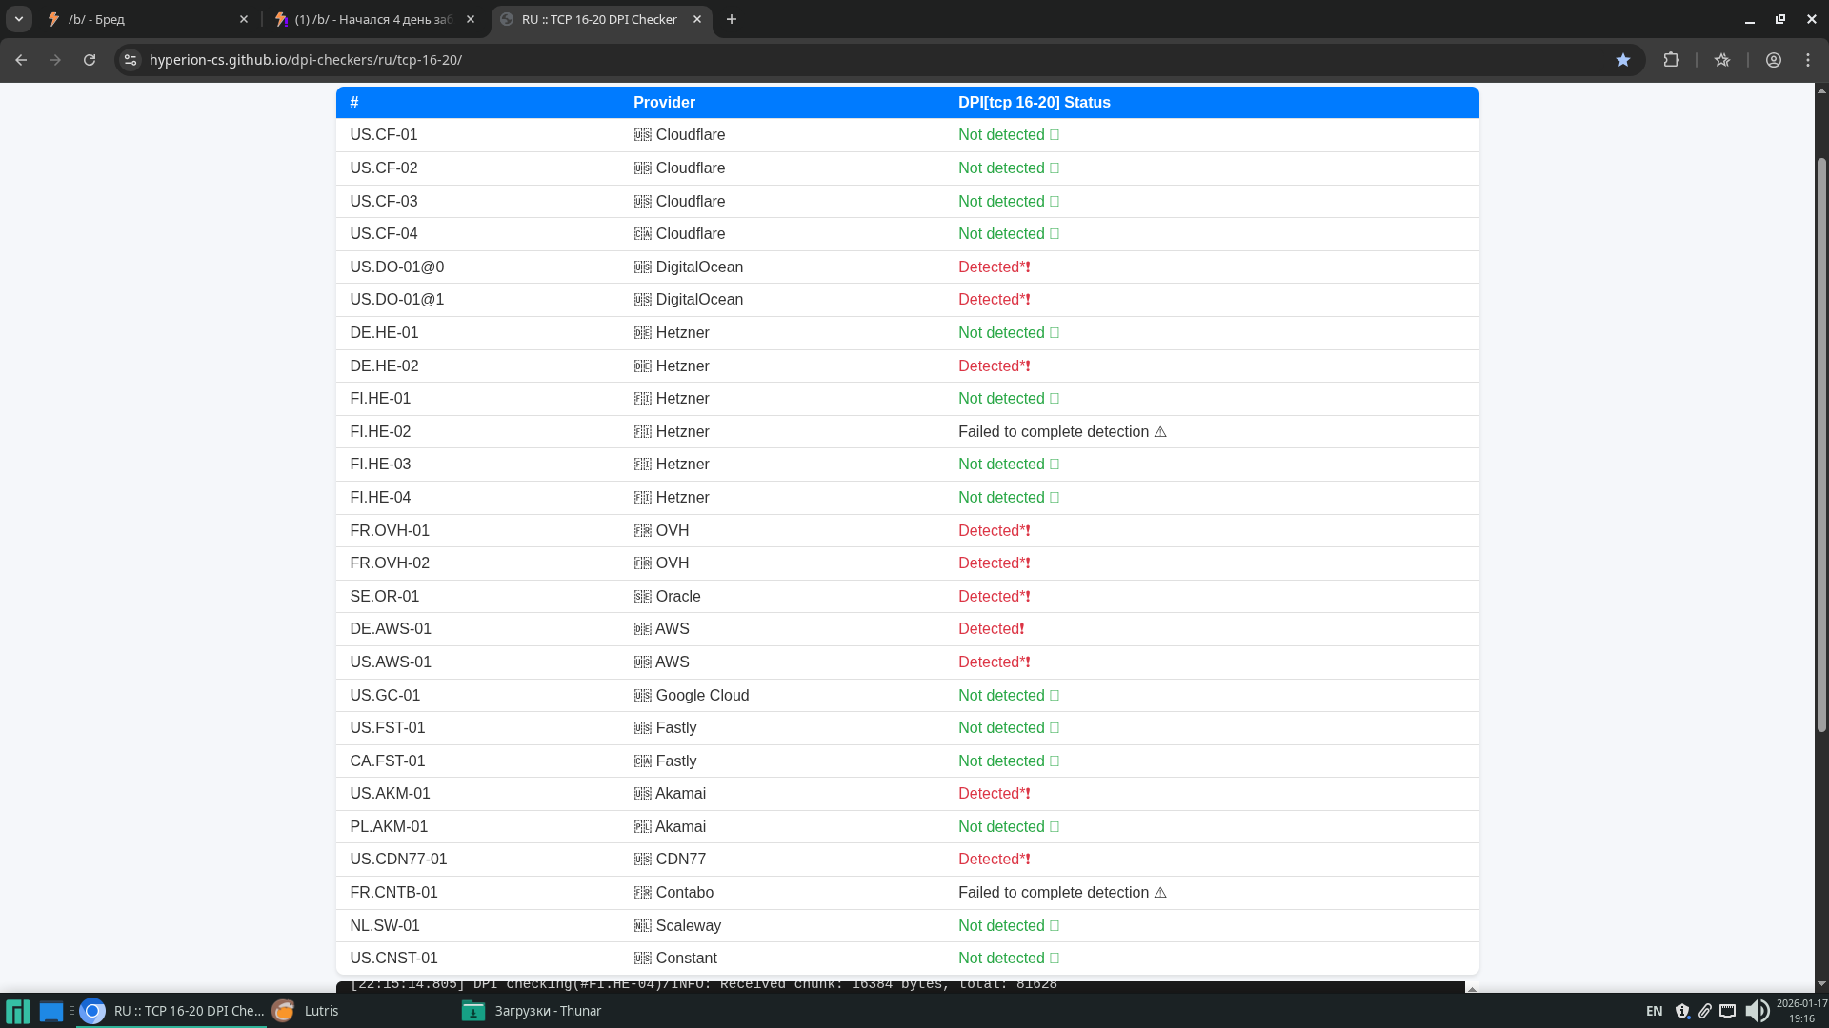Viewport: 1829px width, 1028px height.
Task: Open the Extensions puzzle icon
Action: pyautogui.click(x=1671, y=60)
